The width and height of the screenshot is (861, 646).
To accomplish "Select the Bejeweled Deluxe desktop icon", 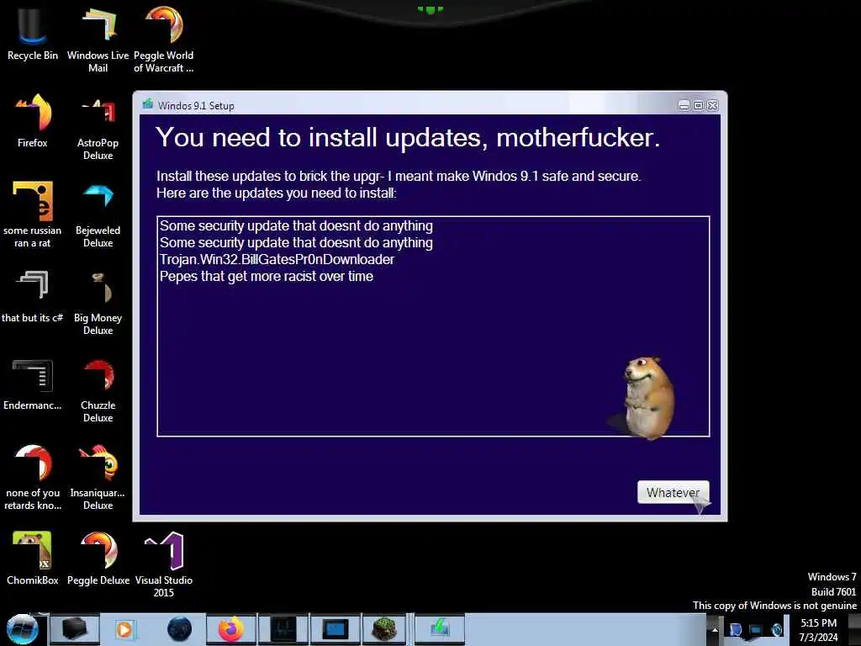I will click(x=98, y=214).
